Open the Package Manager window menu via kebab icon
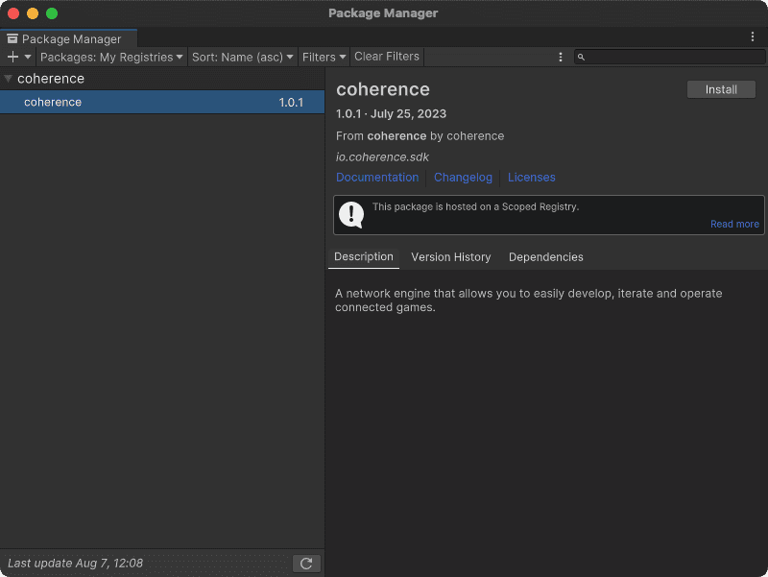The image size is (768, 577). pyautogui.click(x=752, y=36)
